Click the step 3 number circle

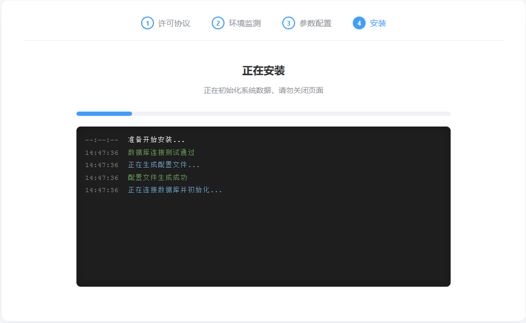tap(289, 23)
